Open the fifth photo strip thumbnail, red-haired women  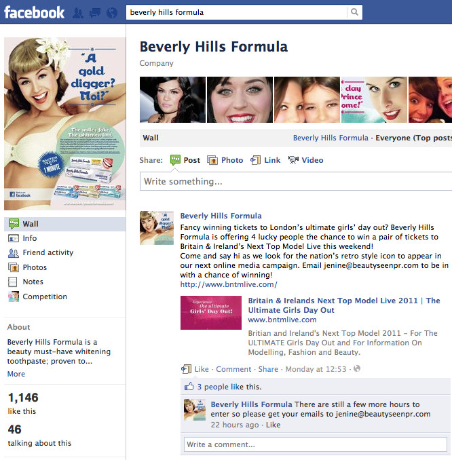(x=430, y=100)
